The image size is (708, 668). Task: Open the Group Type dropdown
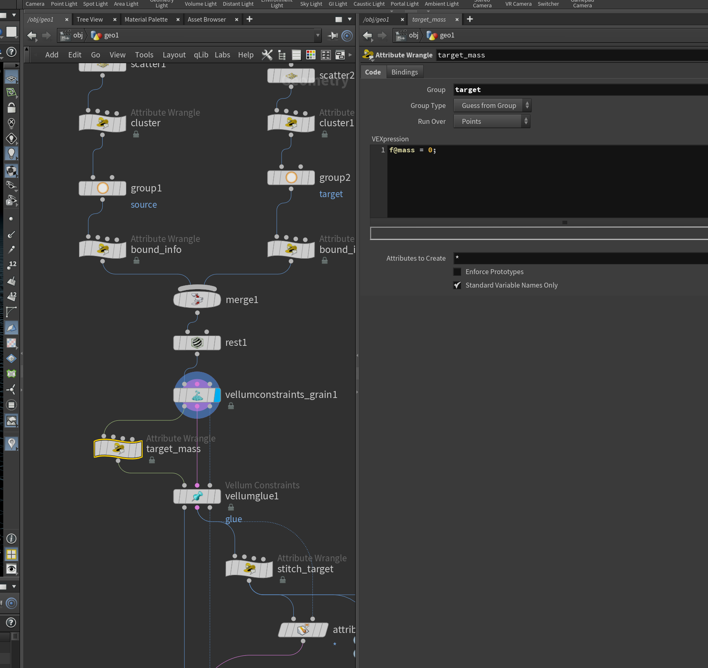tap(492, 105)
